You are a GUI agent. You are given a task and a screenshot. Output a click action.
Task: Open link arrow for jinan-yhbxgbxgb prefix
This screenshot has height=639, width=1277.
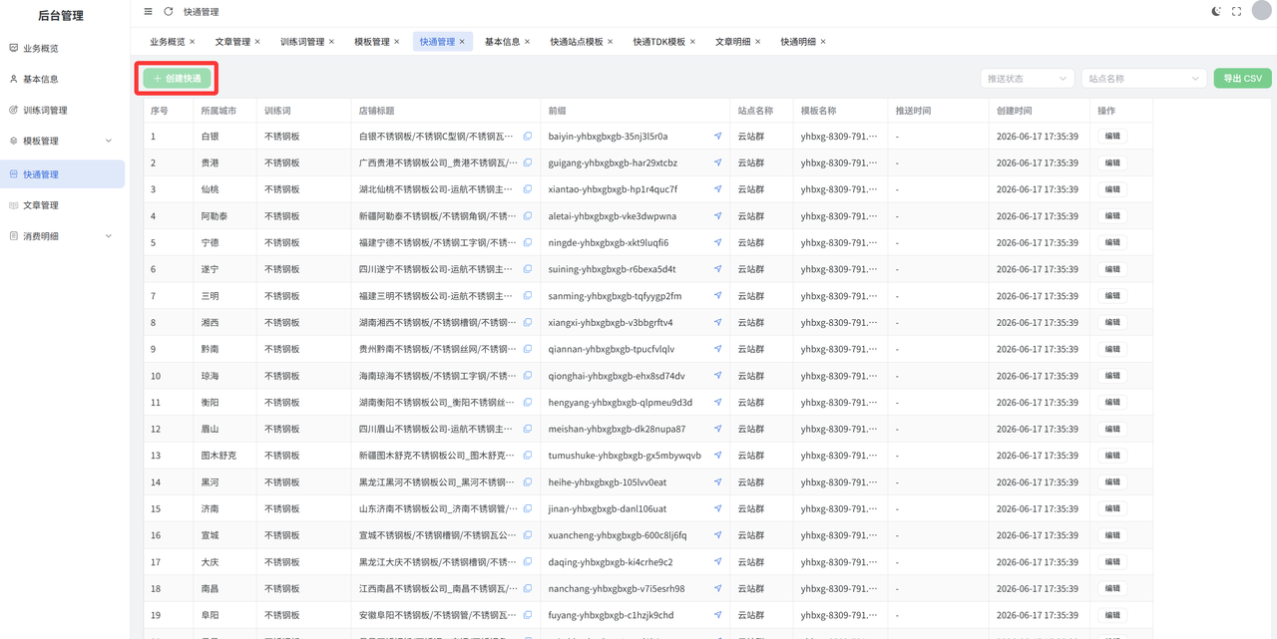pyautogui.click(x=717, y=509)
